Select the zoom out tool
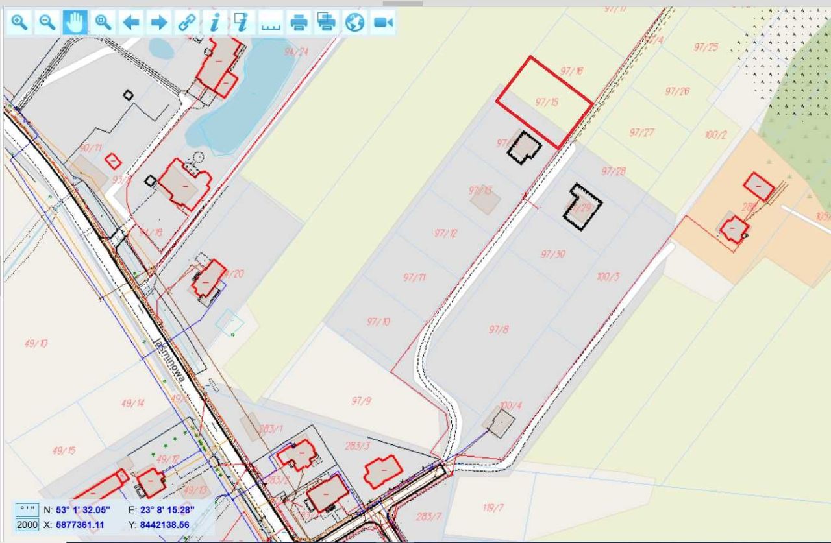Image resolution: width=831 pixels, height=543 pixels. (47, 23)
